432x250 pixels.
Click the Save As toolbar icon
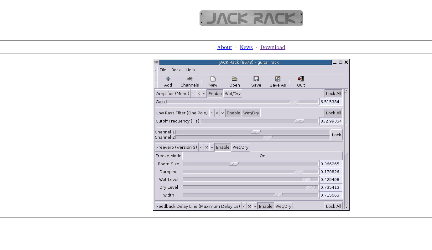(x=278, y=79)
